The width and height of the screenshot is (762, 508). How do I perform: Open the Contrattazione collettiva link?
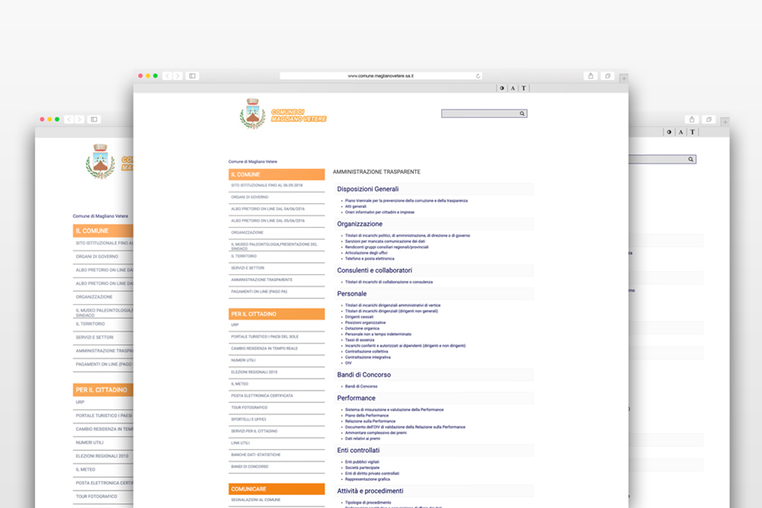[x=367, y=352]
